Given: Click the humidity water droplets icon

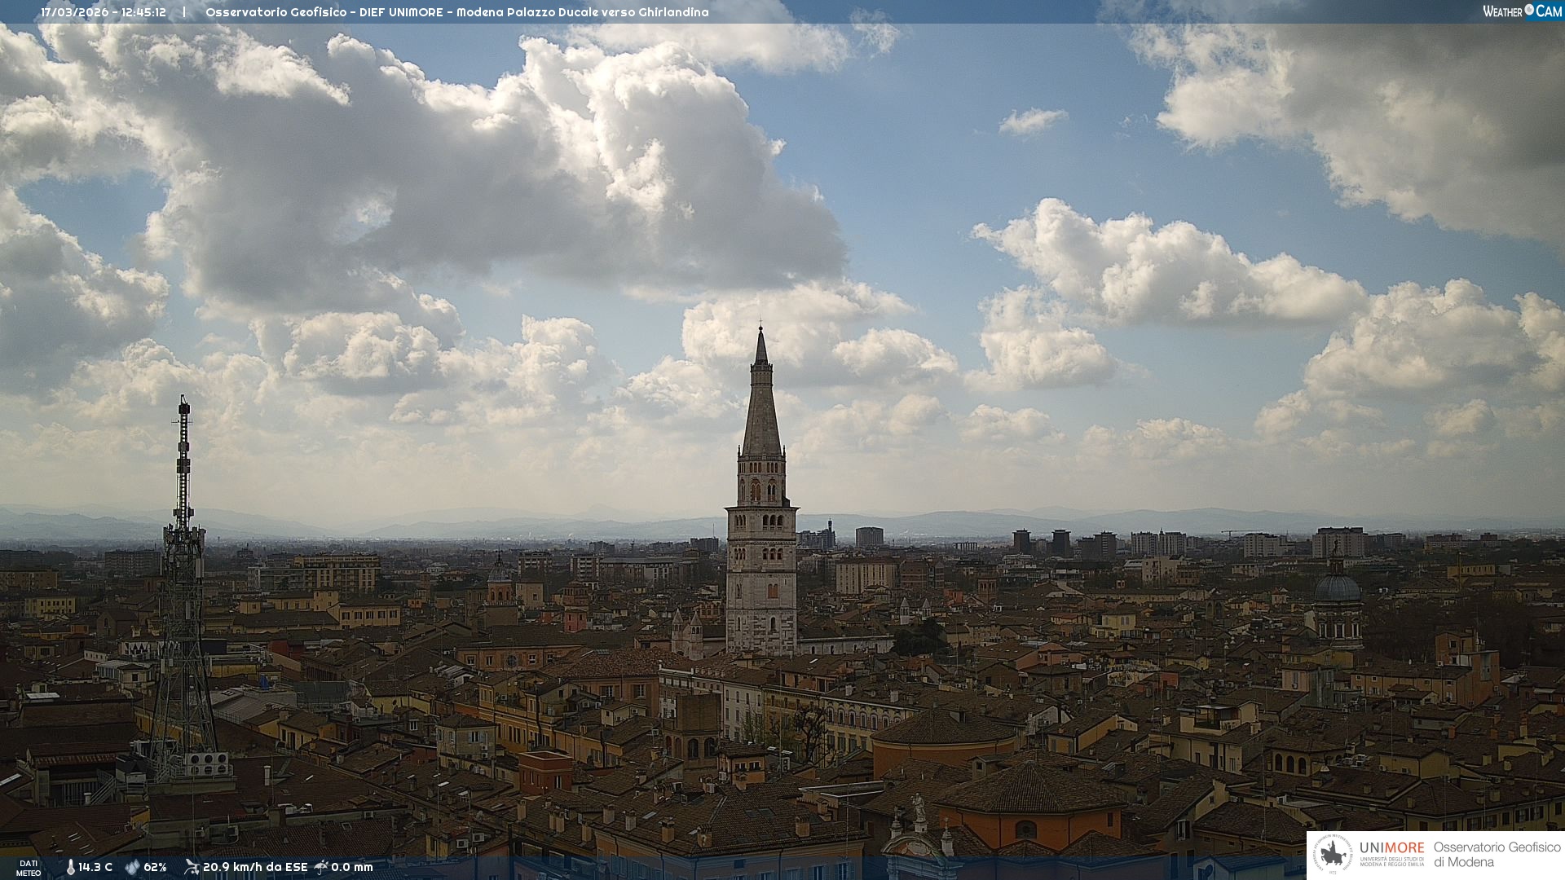Looking at the screenshot, I should coord(132,867).
